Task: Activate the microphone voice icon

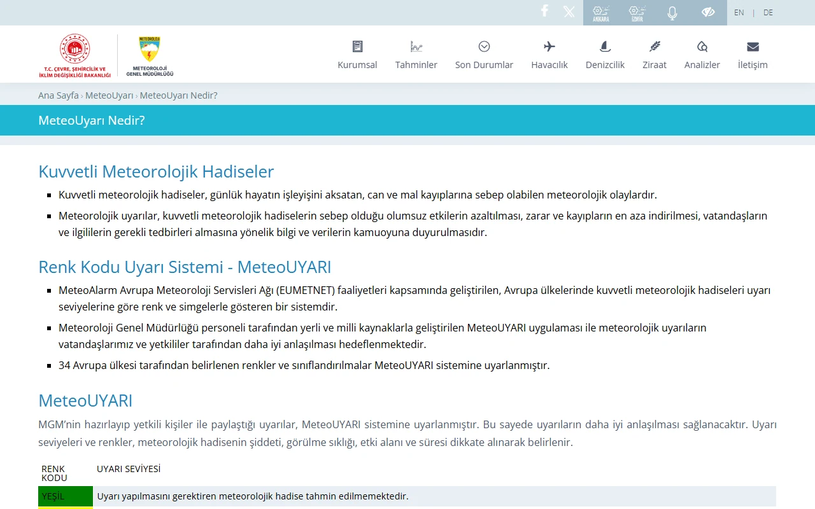Action: coord(672,13)
